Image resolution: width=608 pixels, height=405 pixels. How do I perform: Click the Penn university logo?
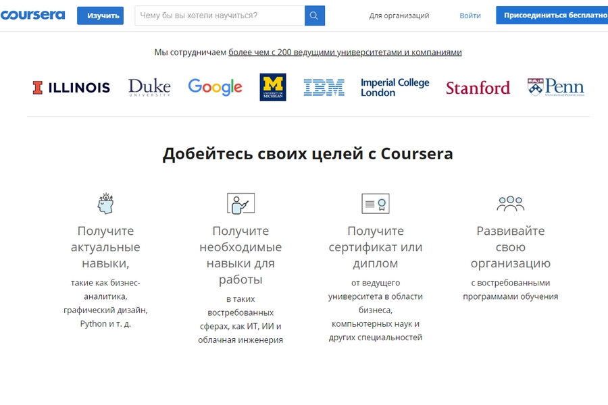[555, 87]
